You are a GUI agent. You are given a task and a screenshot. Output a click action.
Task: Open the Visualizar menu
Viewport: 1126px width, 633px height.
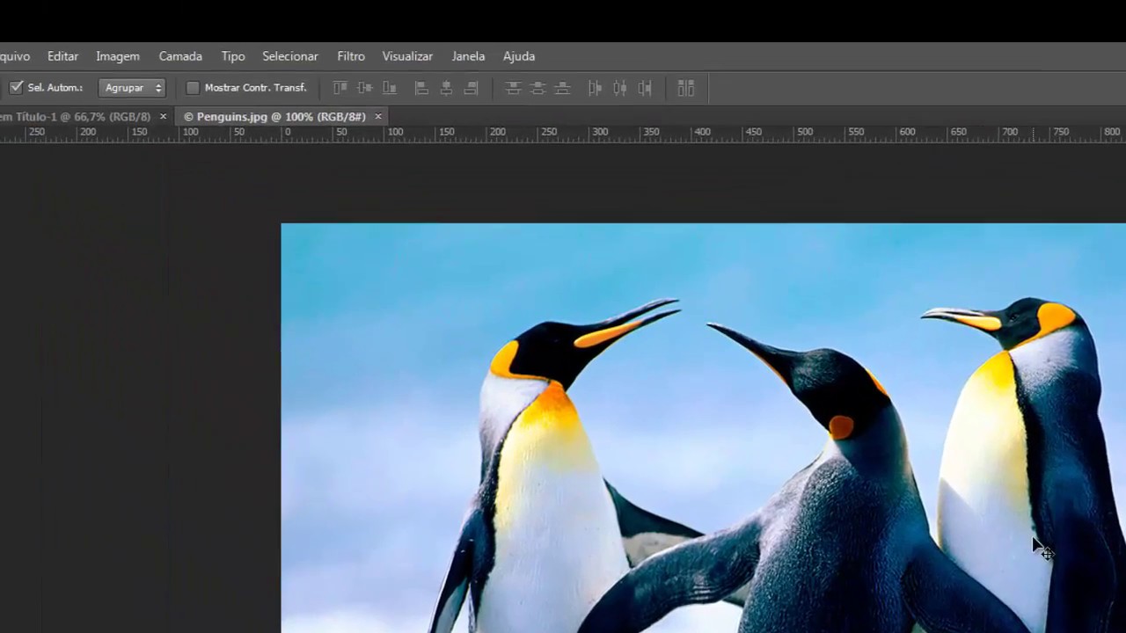coord(407,56)
